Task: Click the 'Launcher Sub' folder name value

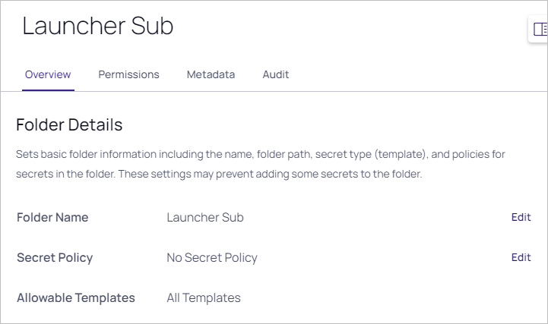Action: tap(205, 217)
